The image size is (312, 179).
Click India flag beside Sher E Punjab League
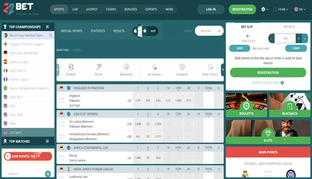tap(69, 169)
